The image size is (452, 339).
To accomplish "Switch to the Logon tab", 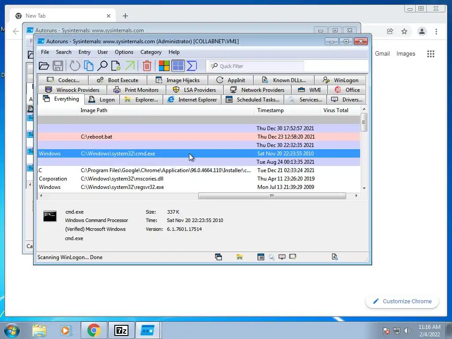I will click(x=102, y=100).
